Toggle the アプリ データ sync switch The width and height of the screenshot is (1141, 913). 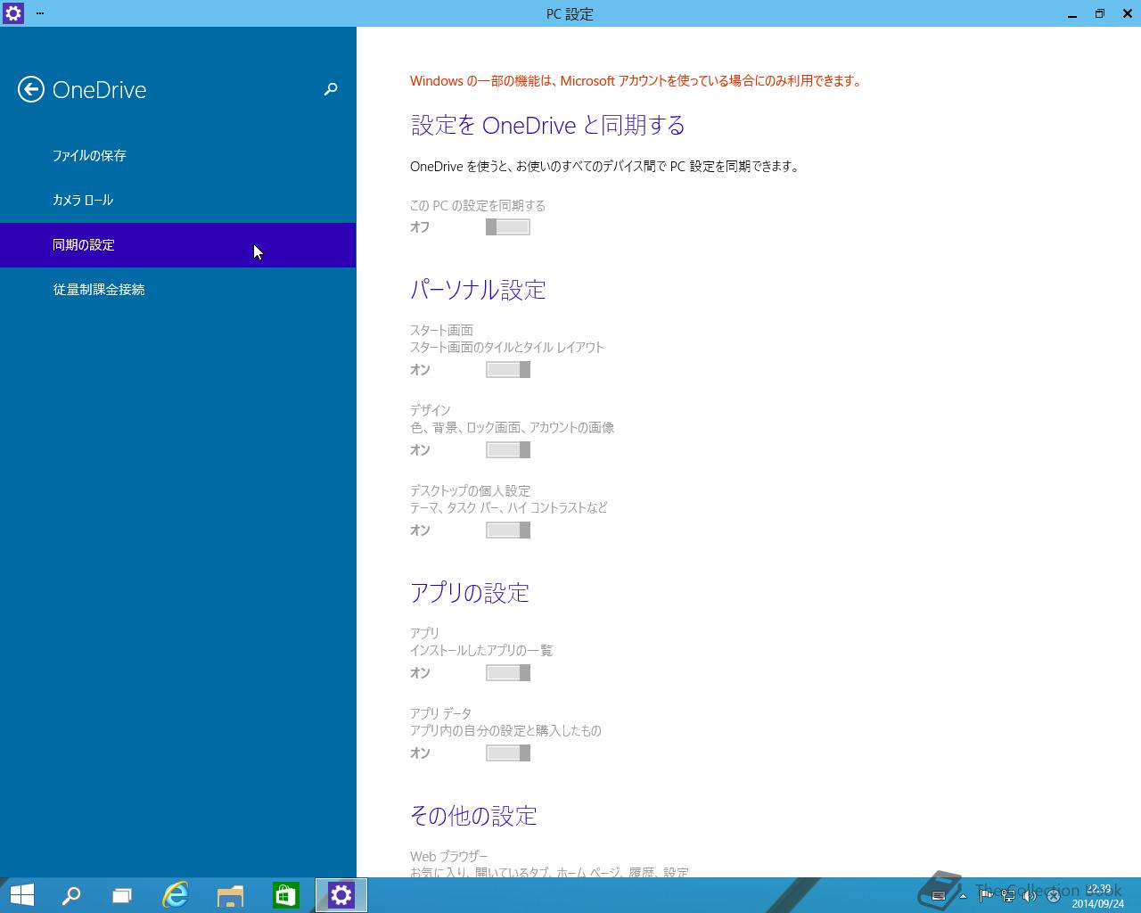[x=508, y=753]
